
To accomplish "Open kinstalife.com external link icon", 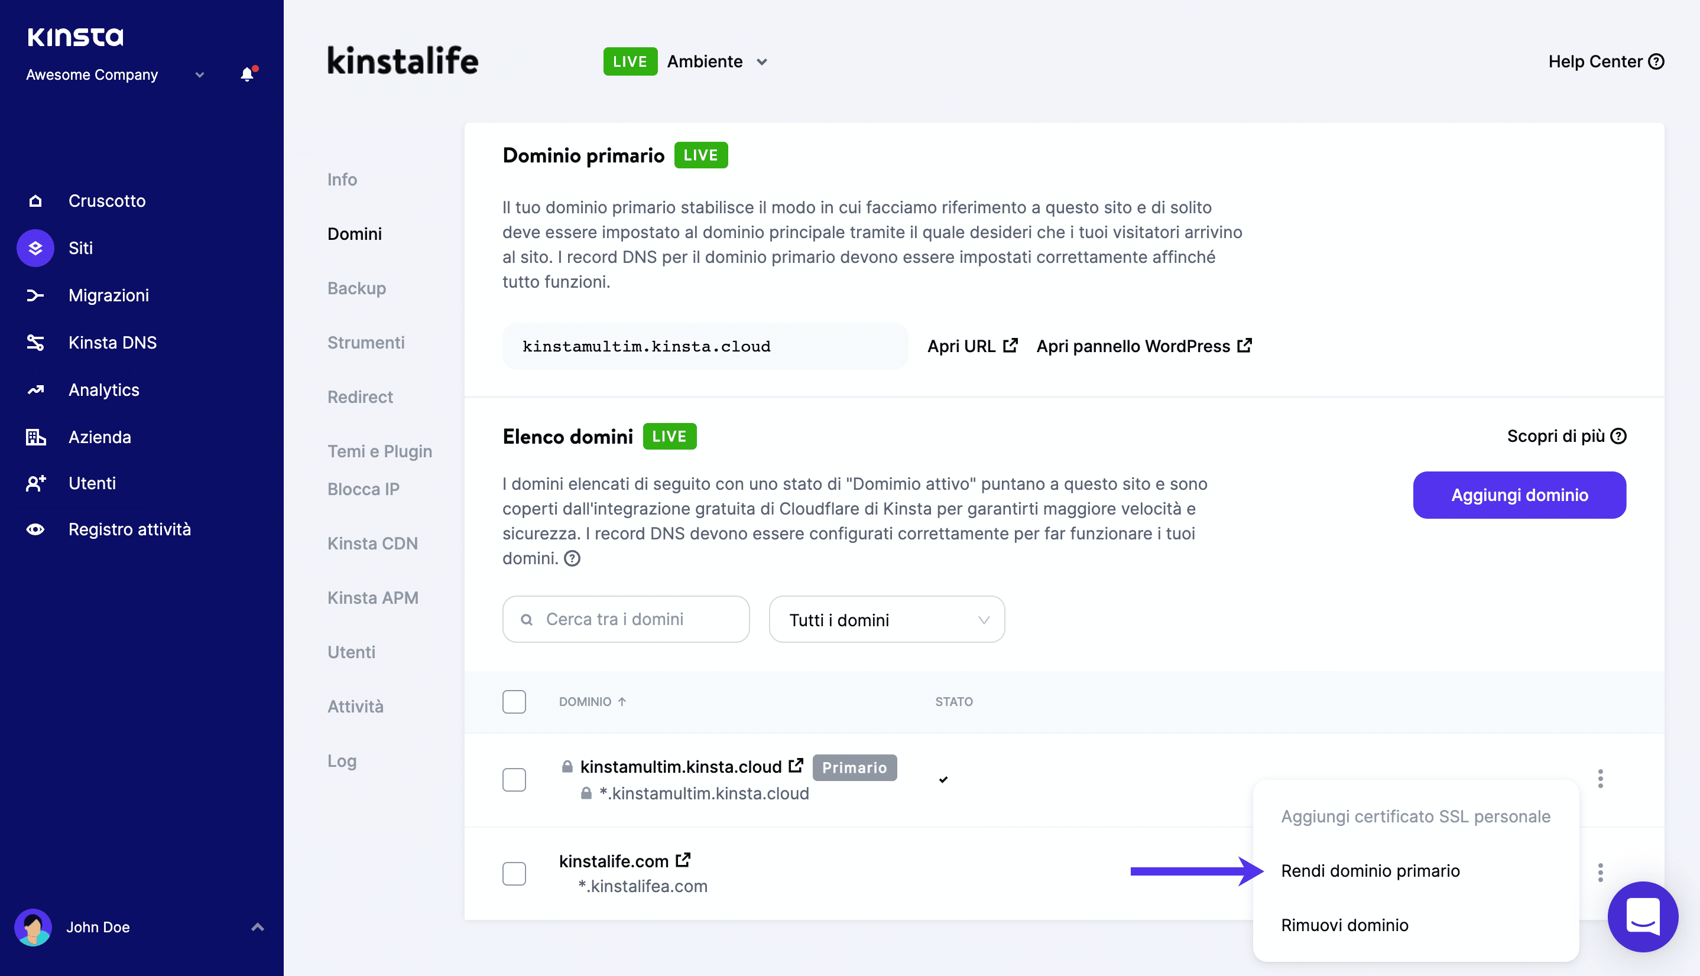I will pos(683,860).
